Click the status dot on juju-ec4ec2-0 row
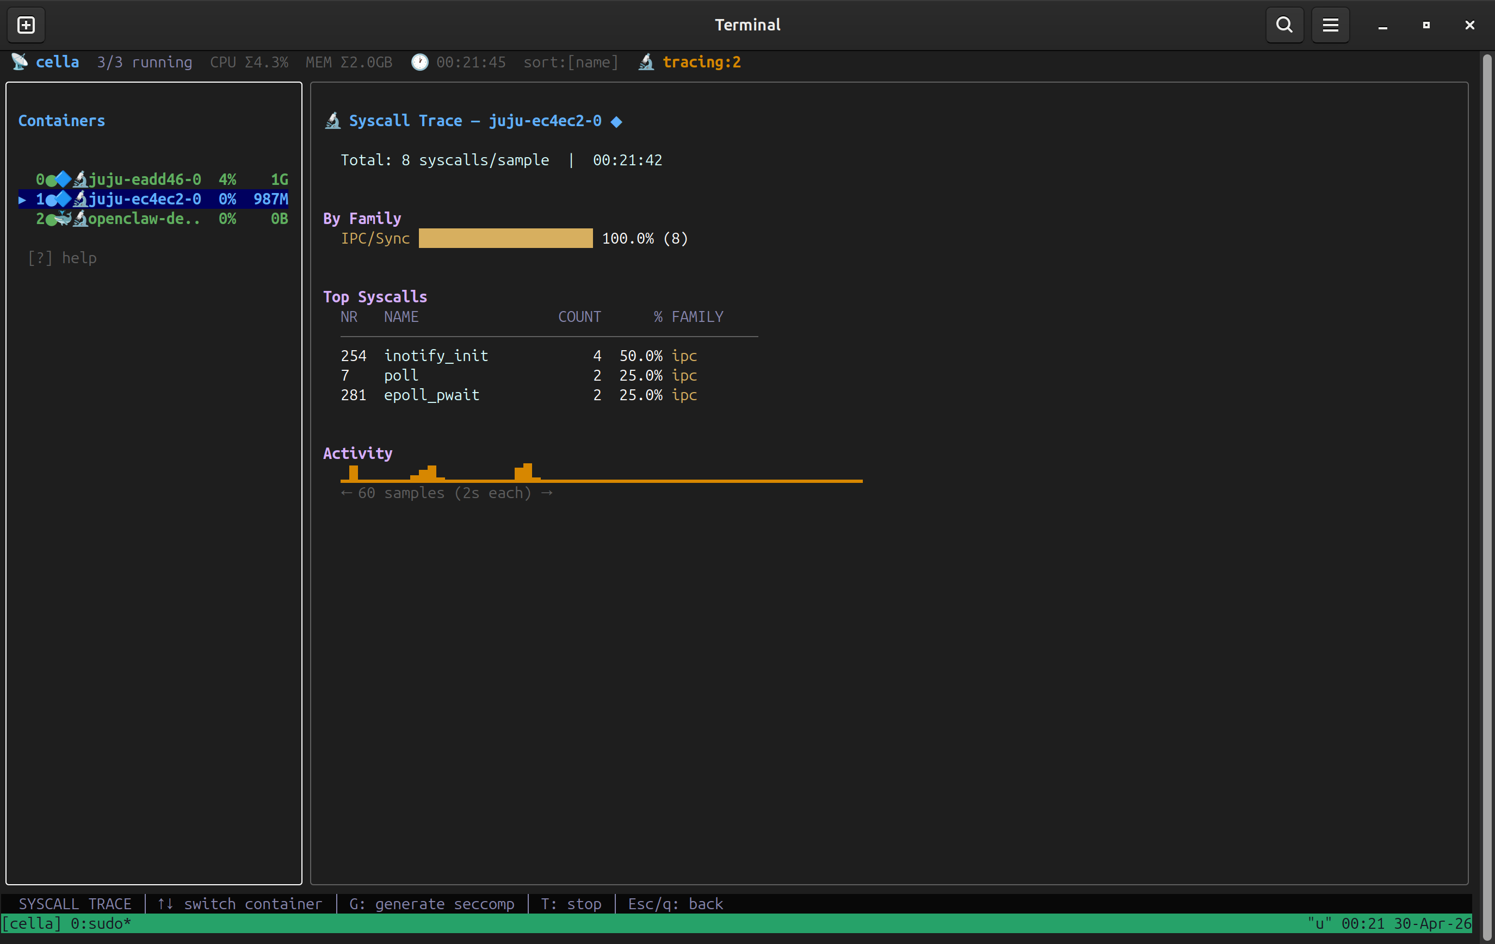This screenshot has height=944, width=1495. coord(50,200)
